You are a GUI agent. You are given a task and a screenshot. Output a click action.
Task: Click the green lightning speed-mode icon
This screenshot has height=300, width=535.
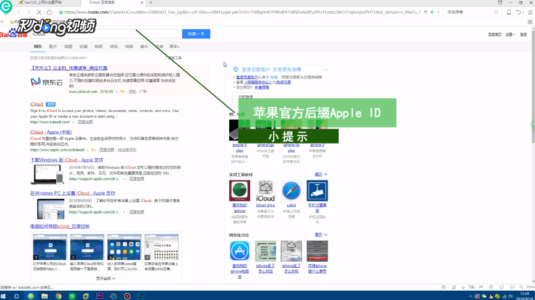coord(432,12)
